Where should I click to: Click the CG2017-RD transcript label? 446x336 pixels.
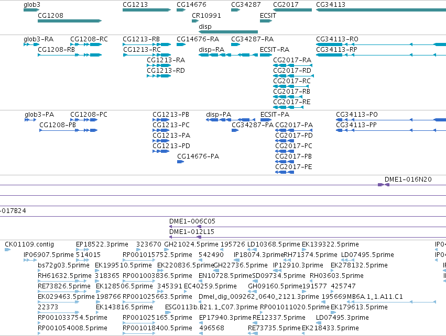click(x=292, y=70)
